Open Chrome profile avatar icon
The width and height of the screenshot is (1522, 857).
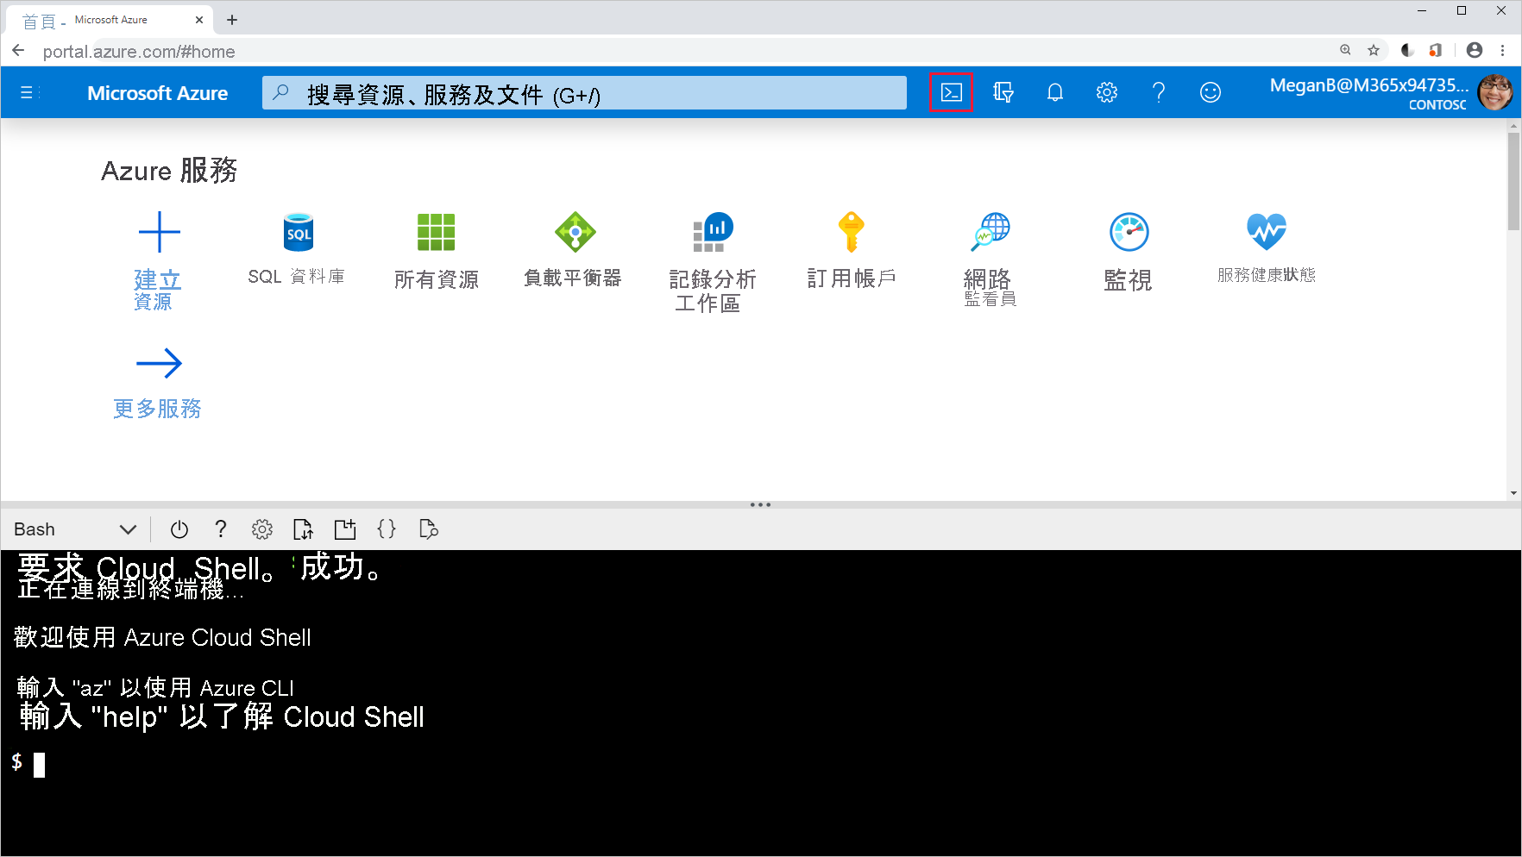coord(1475,50)
